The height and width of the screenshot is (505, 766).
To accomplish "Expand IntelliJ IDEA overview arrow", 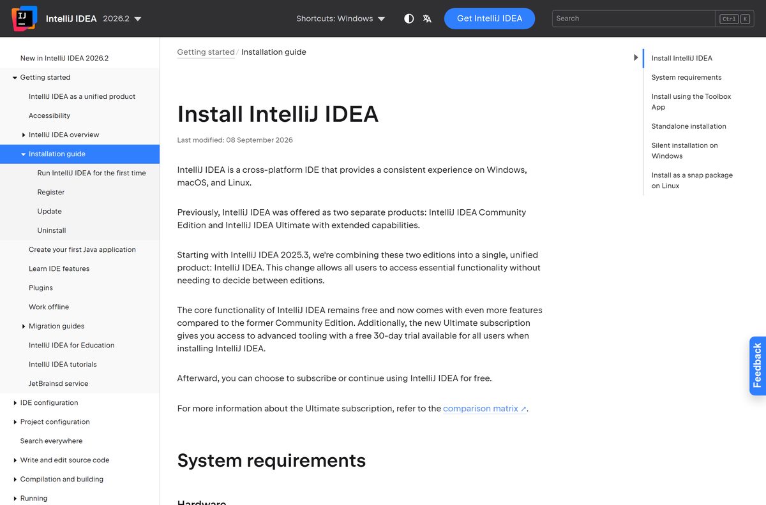I will (24, 135).
